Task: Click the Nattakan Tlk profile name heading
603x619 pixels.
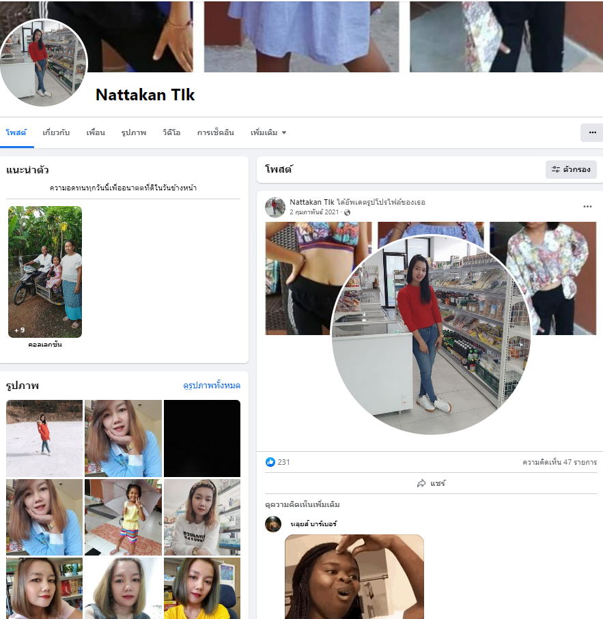Action: 145,95
